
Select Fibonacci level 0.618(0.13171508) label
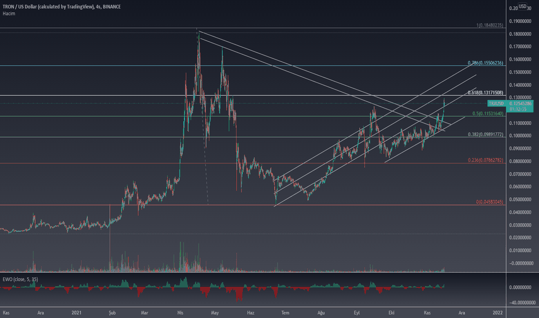tap(485, 93)
